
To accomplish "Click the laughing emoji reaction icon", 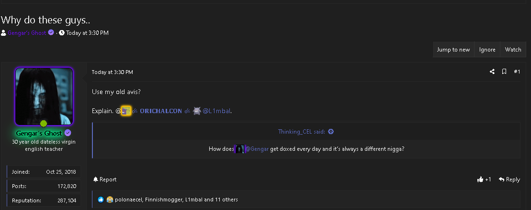I will [109, 199].
